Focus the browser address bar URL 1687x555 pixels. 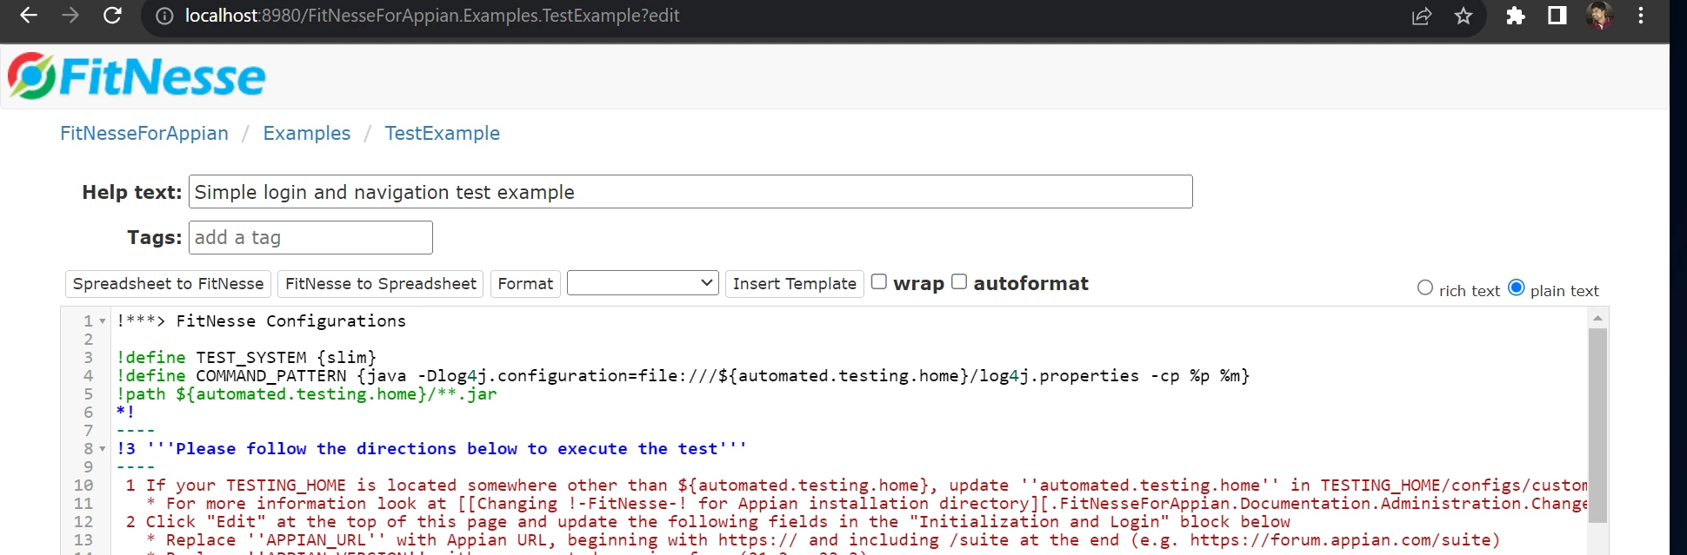point(432,16)
